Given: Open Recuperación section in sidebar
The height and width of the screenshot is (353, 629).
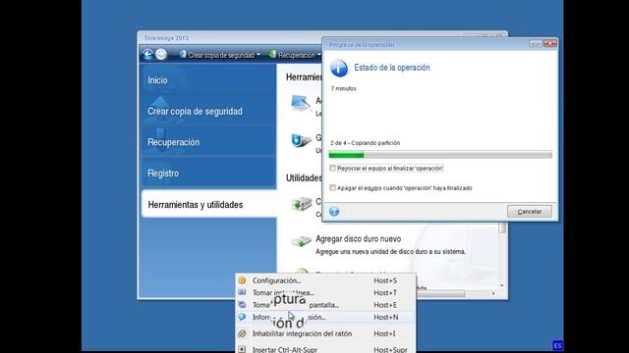Looking at the screenshot, I should click(x=208, y=142).
